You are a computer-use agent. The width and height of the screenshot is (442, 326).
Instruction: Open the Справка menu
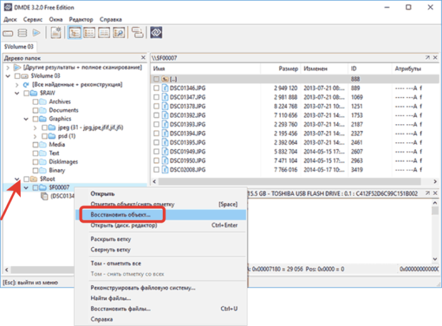pos(110,20)
